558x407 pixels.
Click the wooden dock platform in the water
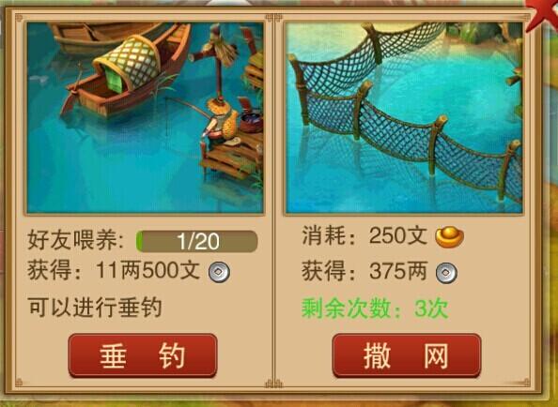pyautogui.click(x=231, y=157)
